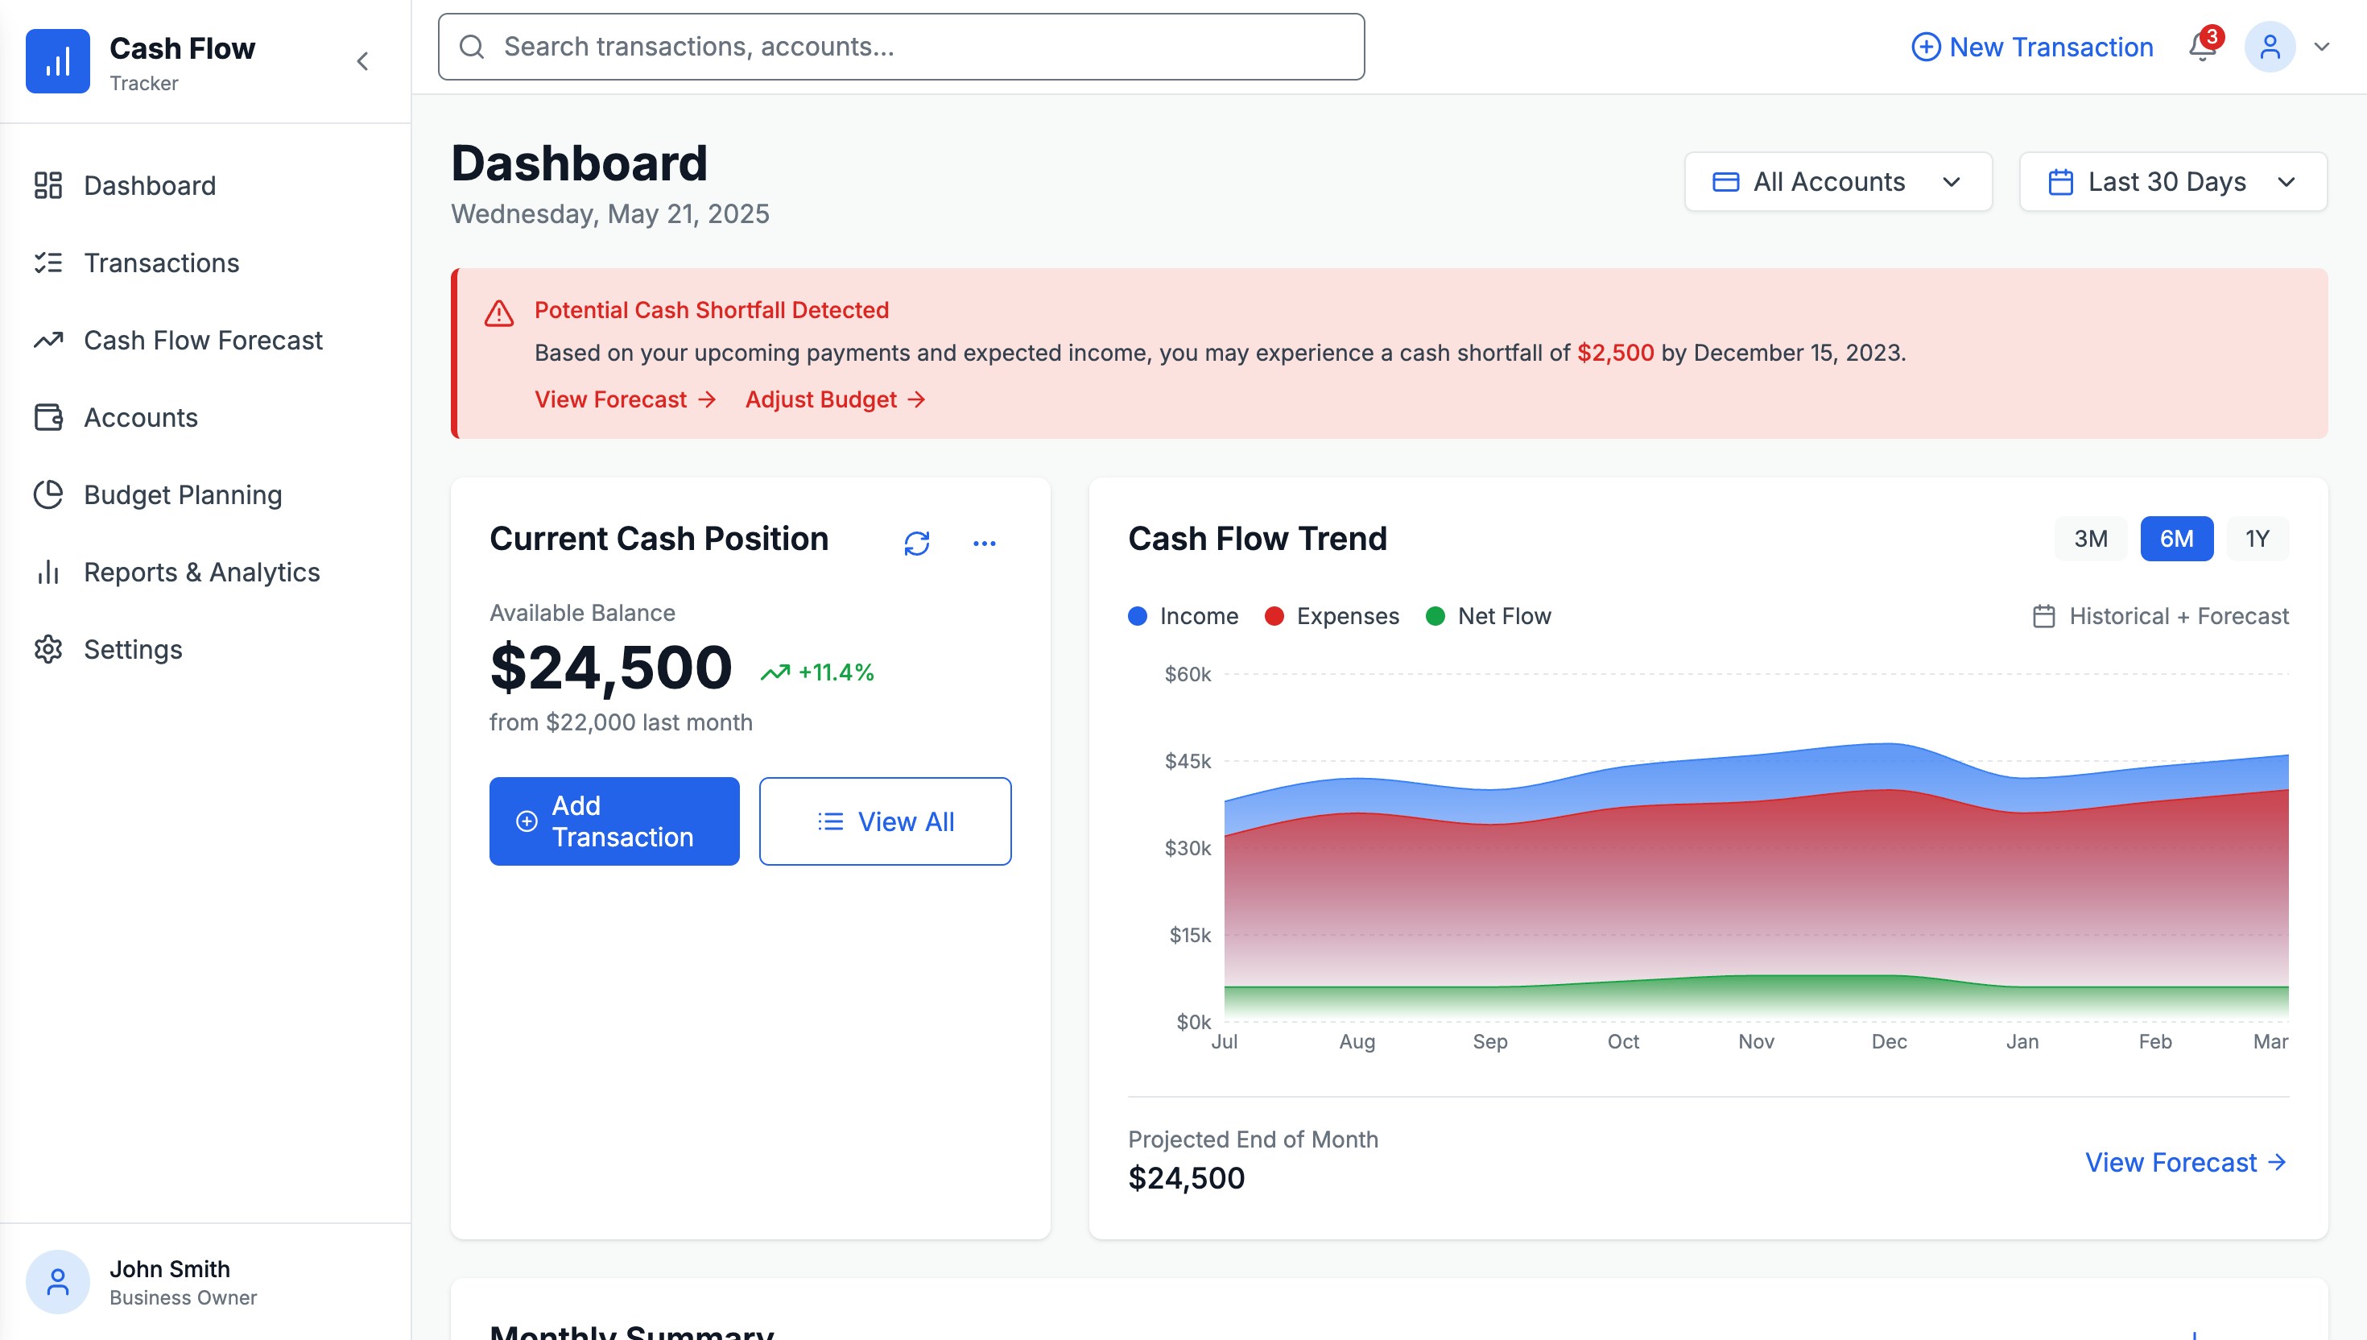This screenshot has width=2367, height=1340.
Task: Click the Settings gear icon
Action: click(x=48, y=649)
